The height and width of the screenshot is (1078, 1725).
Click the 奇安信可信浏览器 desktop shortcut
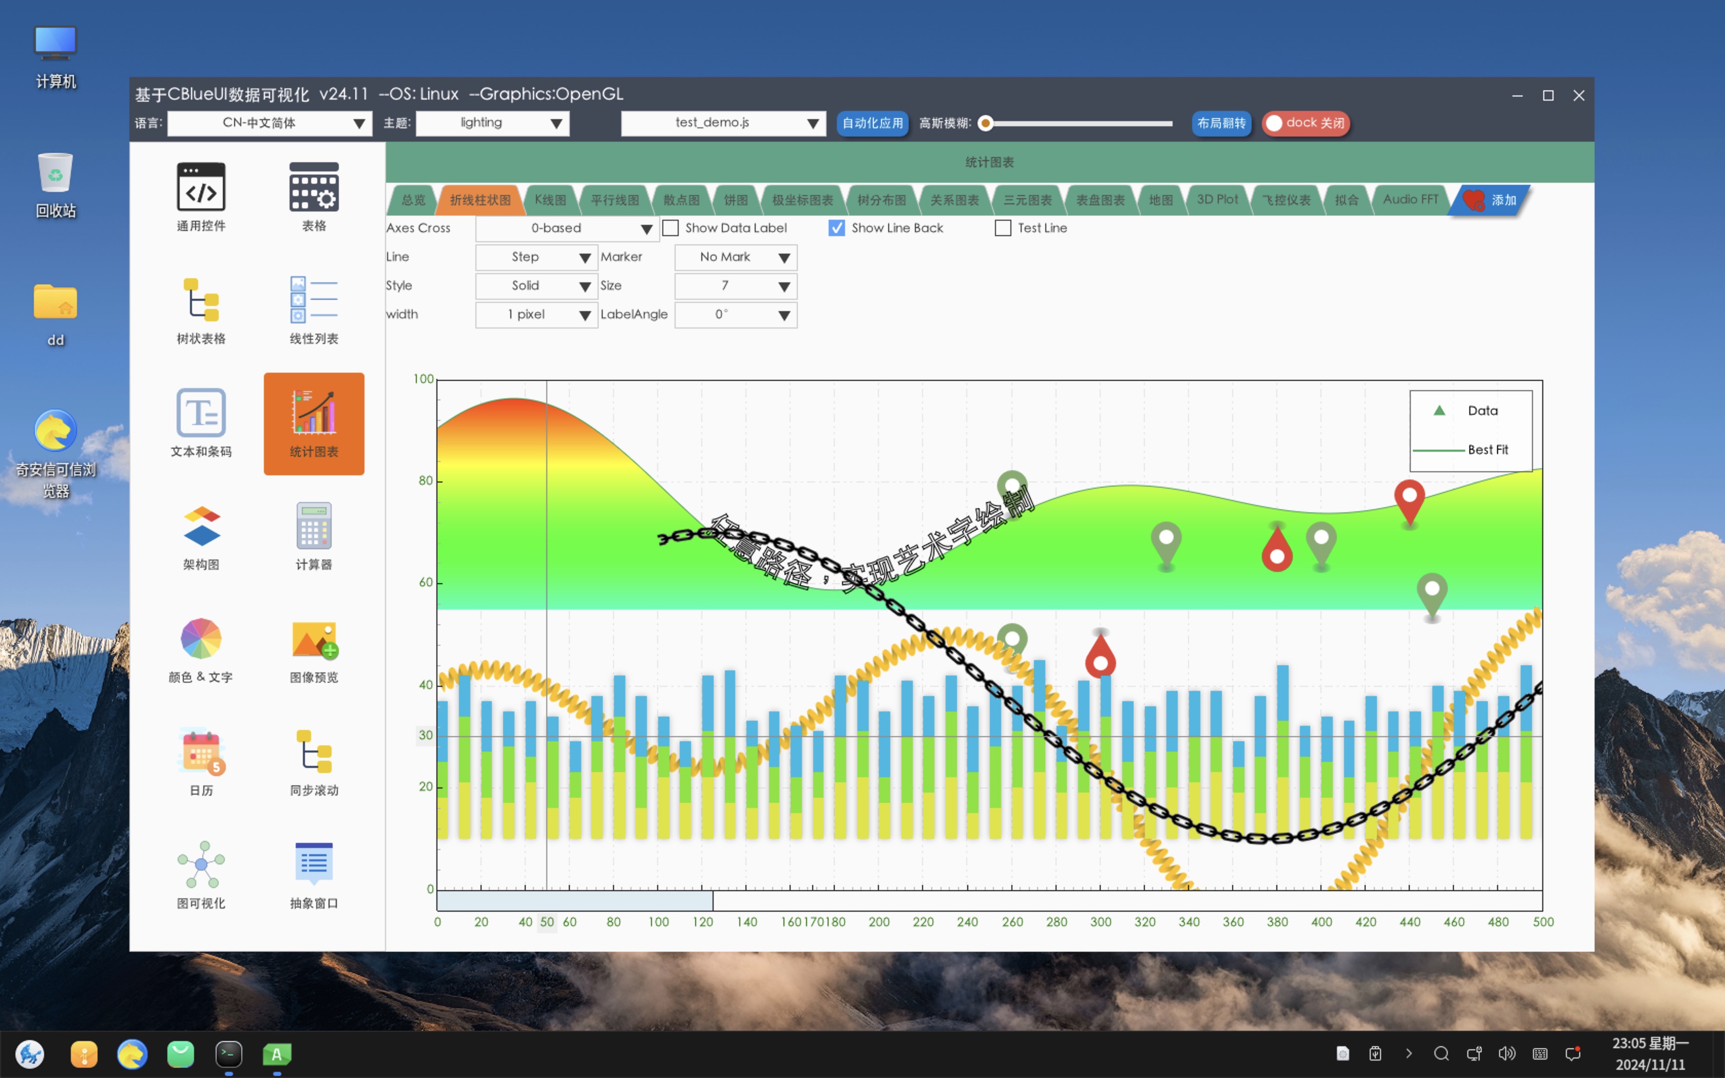[55, 453]
